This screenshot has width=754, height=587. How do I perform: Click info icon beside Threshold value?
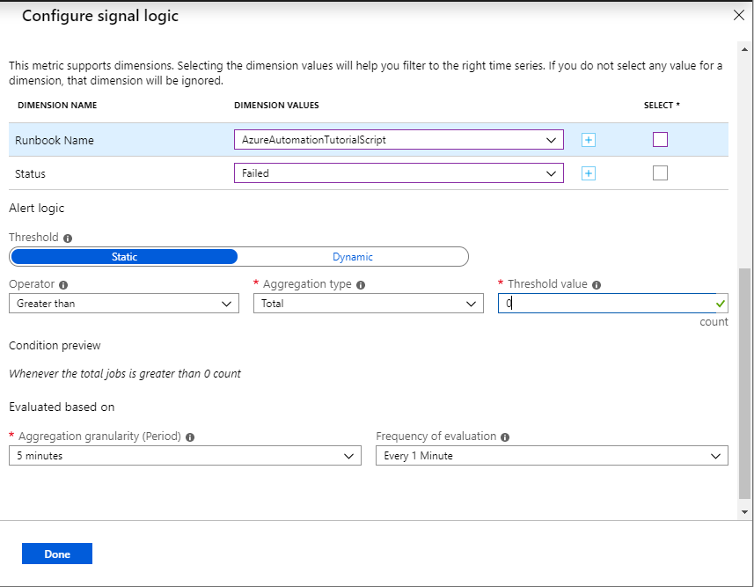click(597, 285)
